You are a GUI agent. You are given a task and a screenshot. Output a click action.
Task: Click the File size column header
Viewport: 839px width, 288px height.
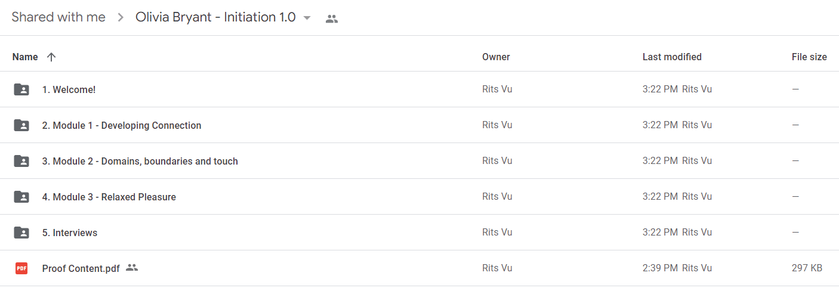coord(809,57)
